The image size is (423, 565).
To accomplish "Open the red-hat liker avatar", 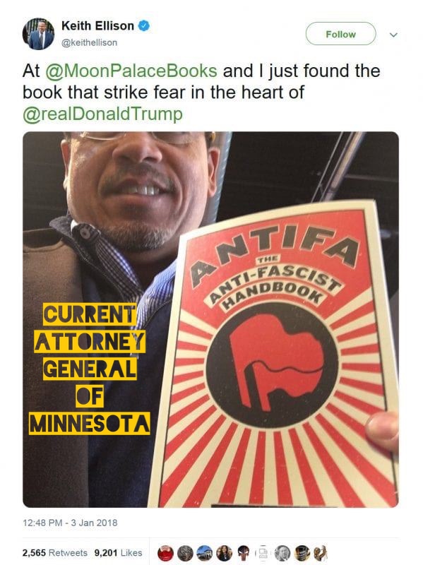I will pyautogui.click(x=165, y=553).
